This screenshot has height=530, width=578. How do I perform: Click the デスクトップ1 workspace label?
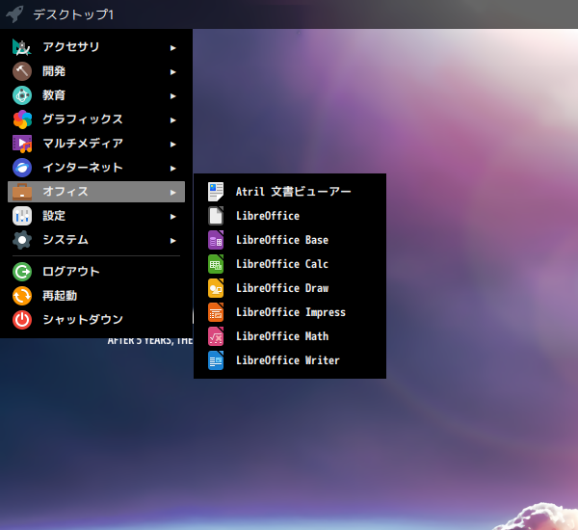(73, 14)
